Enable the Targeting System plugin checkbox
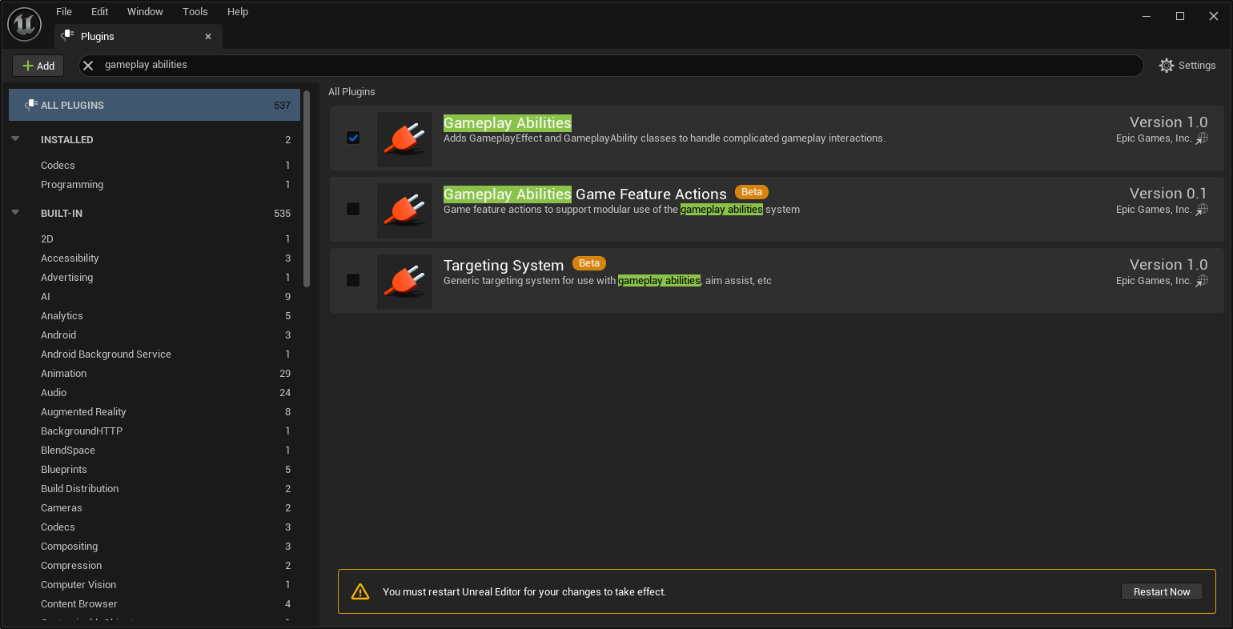The height and width of the screenshot is (629, 1233). click(353, 280)
